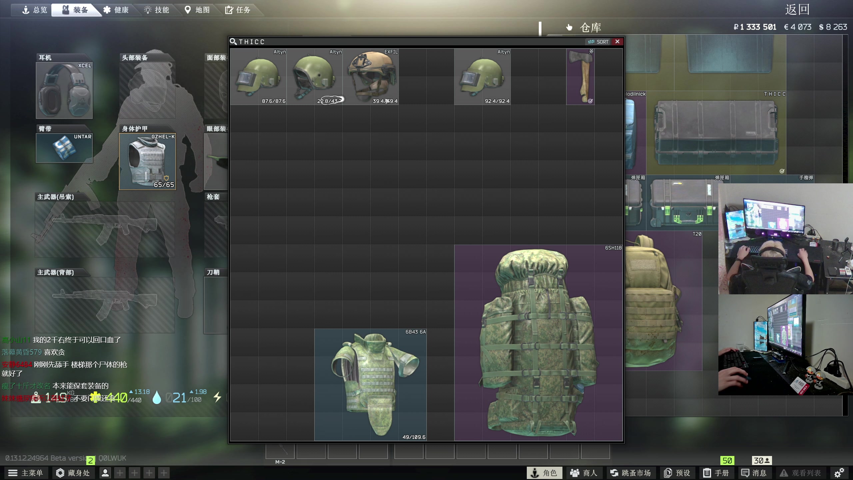This screenshot has height=480, width=853.
Task: Click the 身体护甲 body armor slot label
Action: pyautogui.click(x=135, y=129)
